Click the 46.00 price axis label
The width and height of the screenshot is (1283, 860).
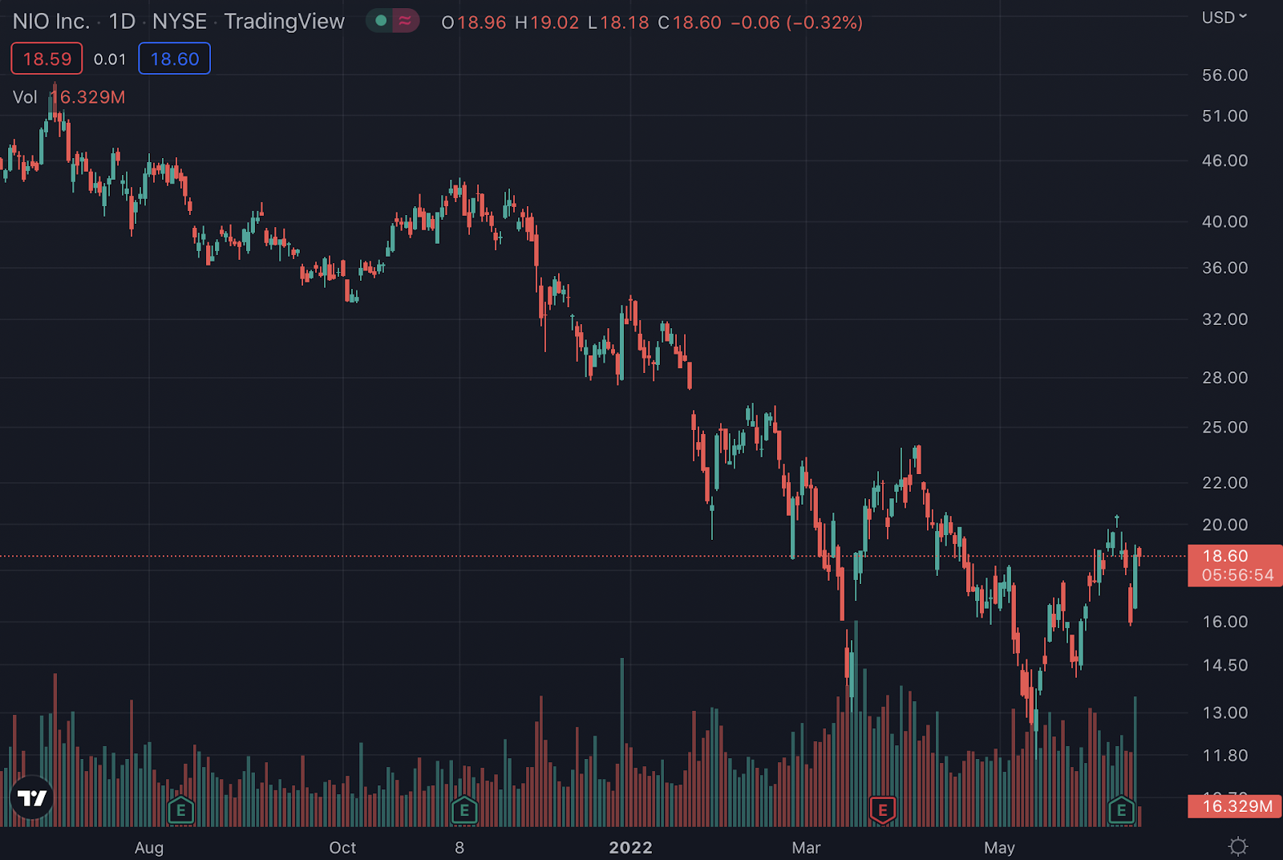coord(1224,160)
